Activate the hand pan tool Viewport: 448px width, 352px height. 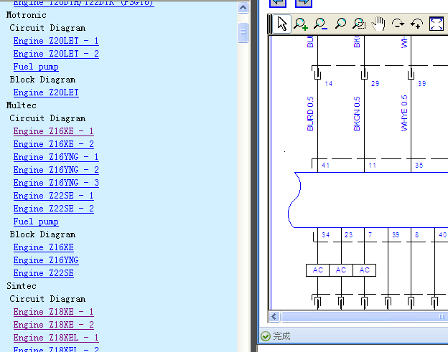378,24
